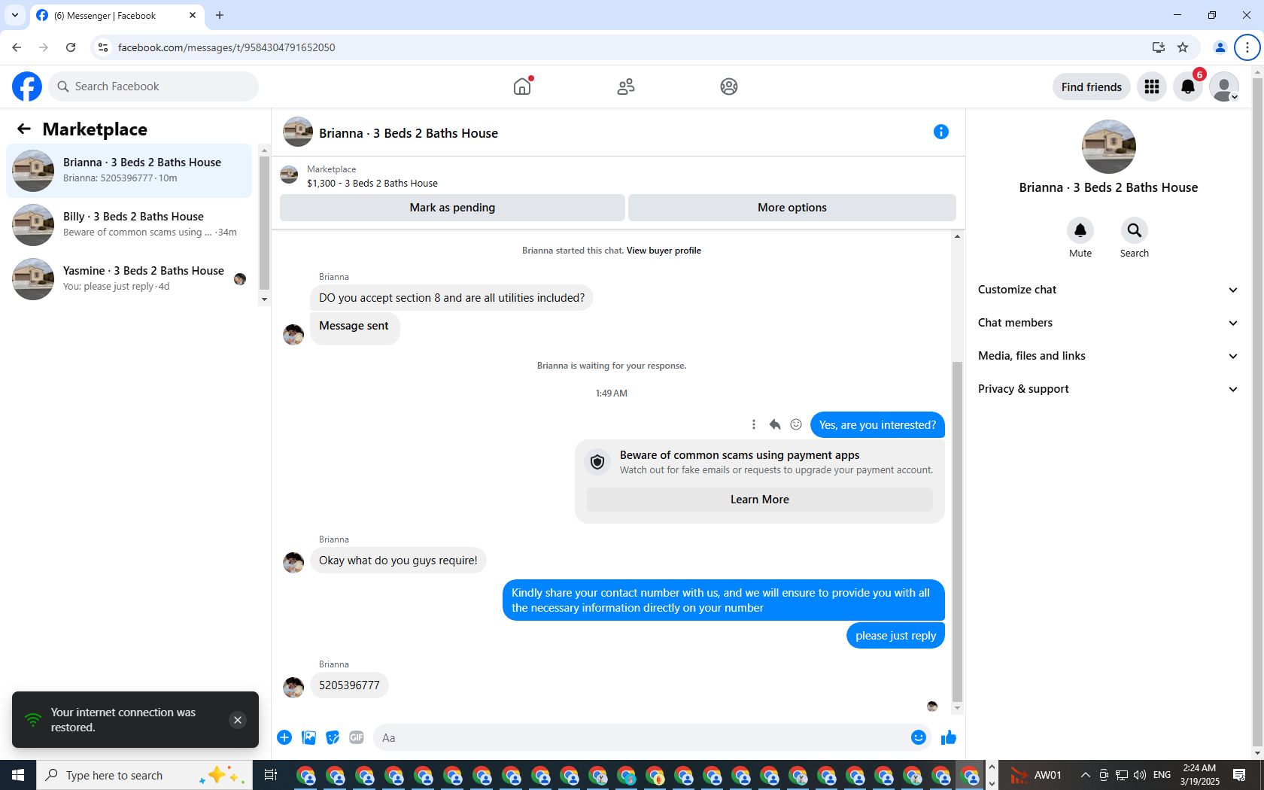Focus the Search Facebook field
The image size is (1264, 790).
[x=153, y=87]
